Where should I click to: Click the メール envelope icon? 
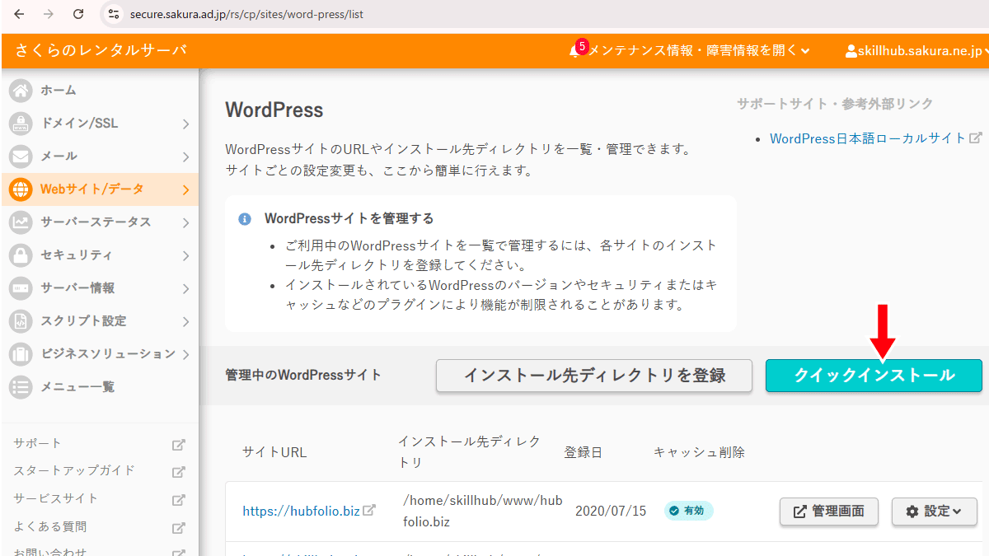pos(21,157)
